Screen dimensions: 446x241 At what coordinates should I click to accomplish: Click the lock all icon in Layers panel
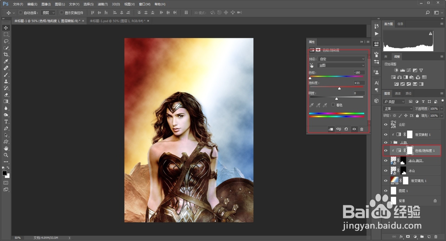pos(417,116)
